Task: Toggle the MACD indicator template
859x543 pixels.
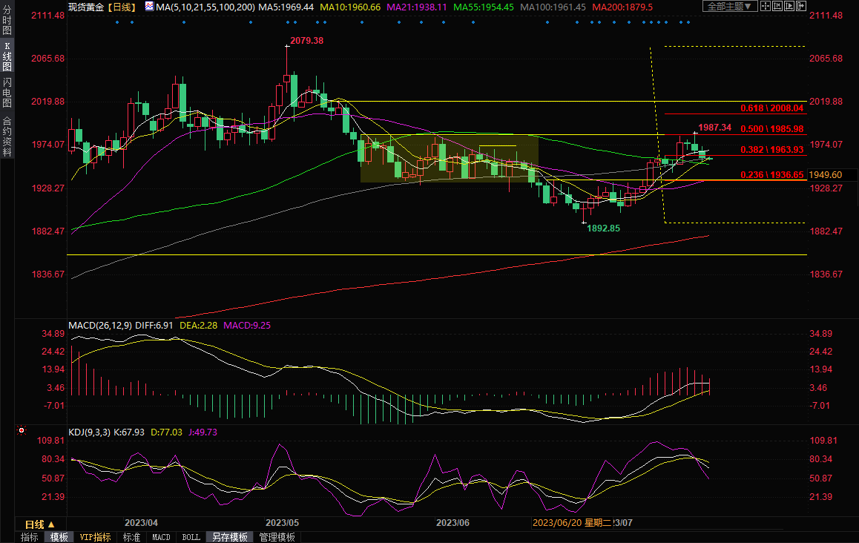Action: (161, 537)
